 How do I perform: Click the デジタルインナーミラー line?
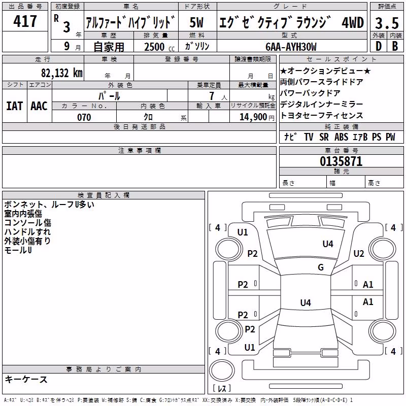[x=322, y=104]
